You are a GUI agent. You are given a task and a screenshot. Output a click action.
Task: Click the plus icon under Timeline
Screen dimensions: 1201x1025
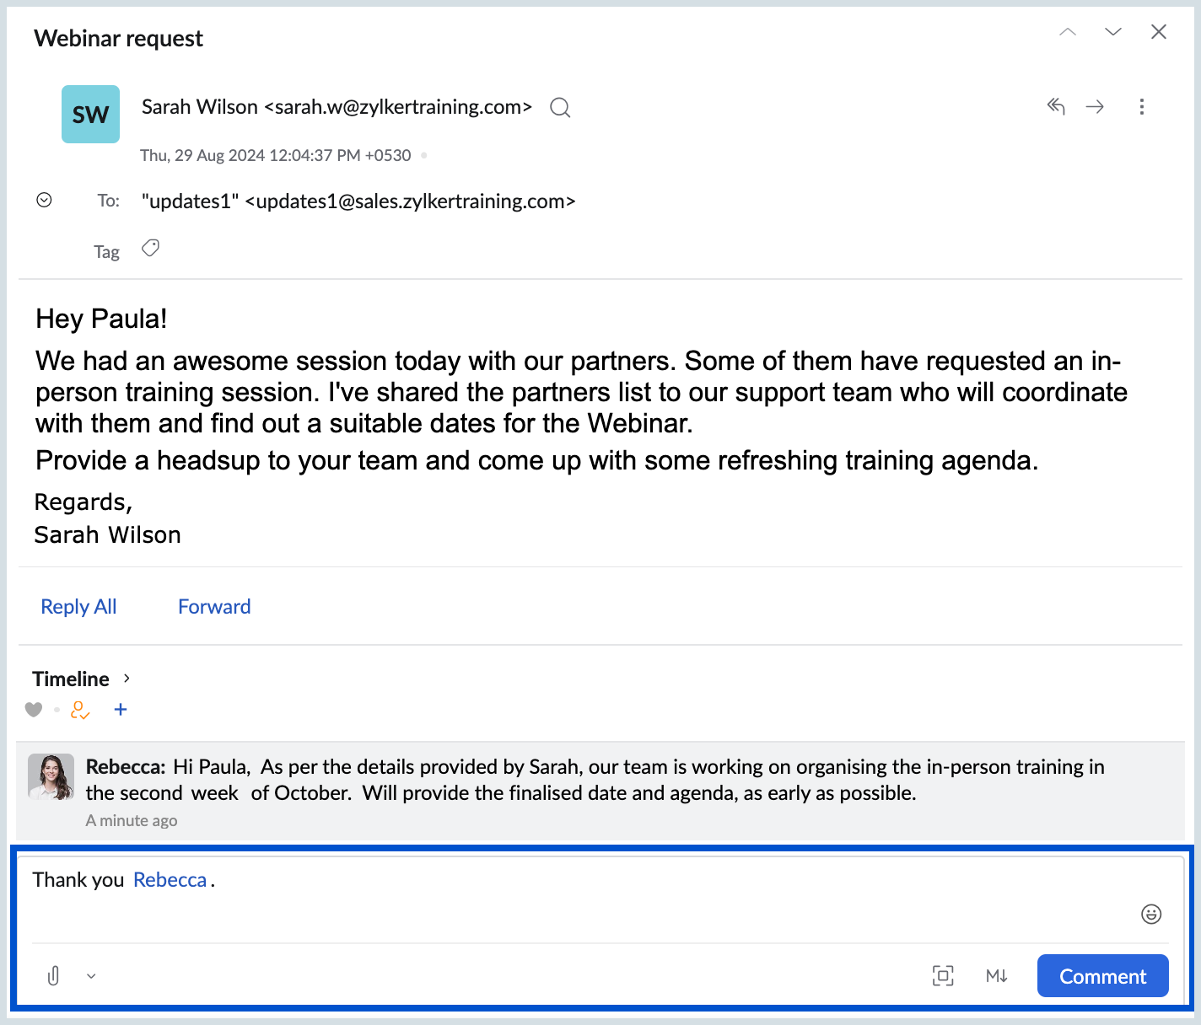121,710
